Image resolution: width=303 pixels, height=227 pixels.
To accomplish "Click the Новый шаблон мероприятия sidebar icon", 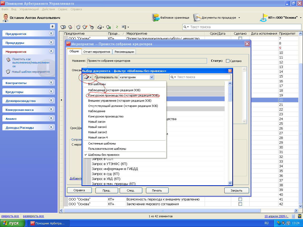I will click(x=8, y=72).
